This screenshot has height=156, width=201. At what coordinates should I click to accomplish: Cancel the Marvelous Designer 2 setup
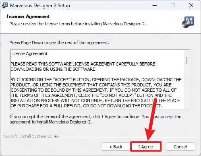pos(180,147)
